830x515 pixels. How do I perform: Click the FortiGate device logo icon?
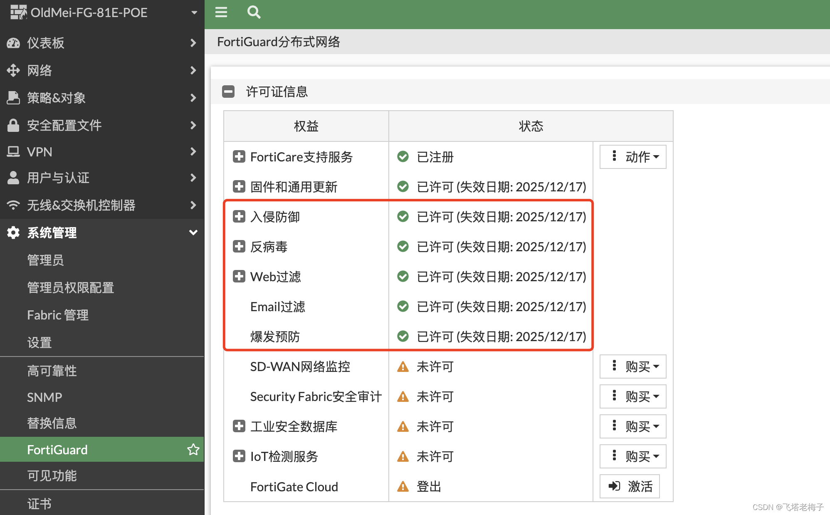19,12
